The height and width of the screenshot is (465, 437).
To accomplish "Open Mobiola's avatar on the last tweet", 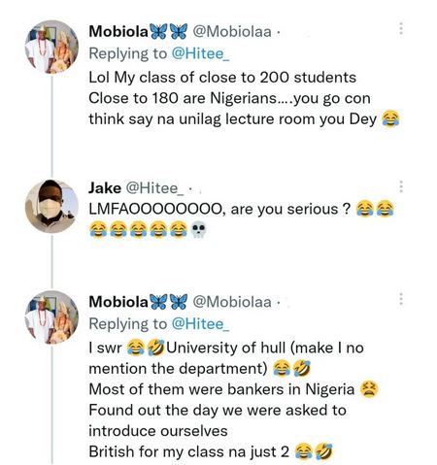I will (51, 317).
